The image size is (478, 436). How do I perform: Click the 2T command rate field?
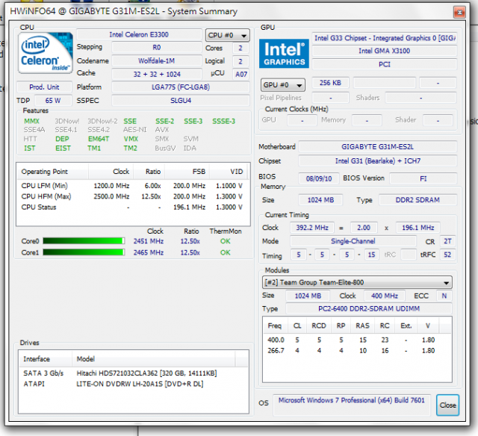pos(447,241)
